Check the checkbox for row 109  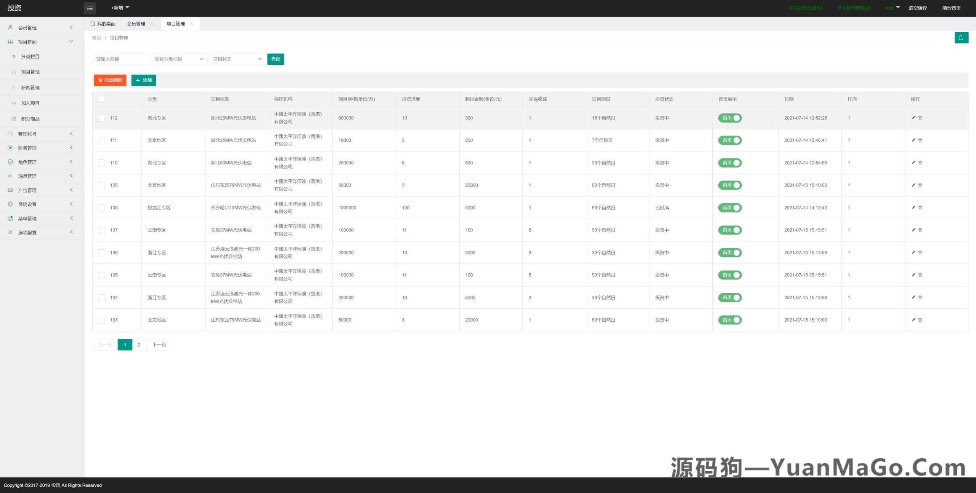[101, 185]
